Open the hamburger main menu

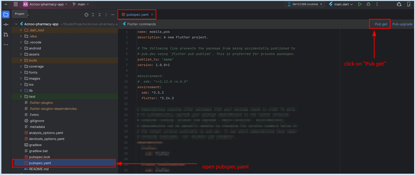point(16,4)
